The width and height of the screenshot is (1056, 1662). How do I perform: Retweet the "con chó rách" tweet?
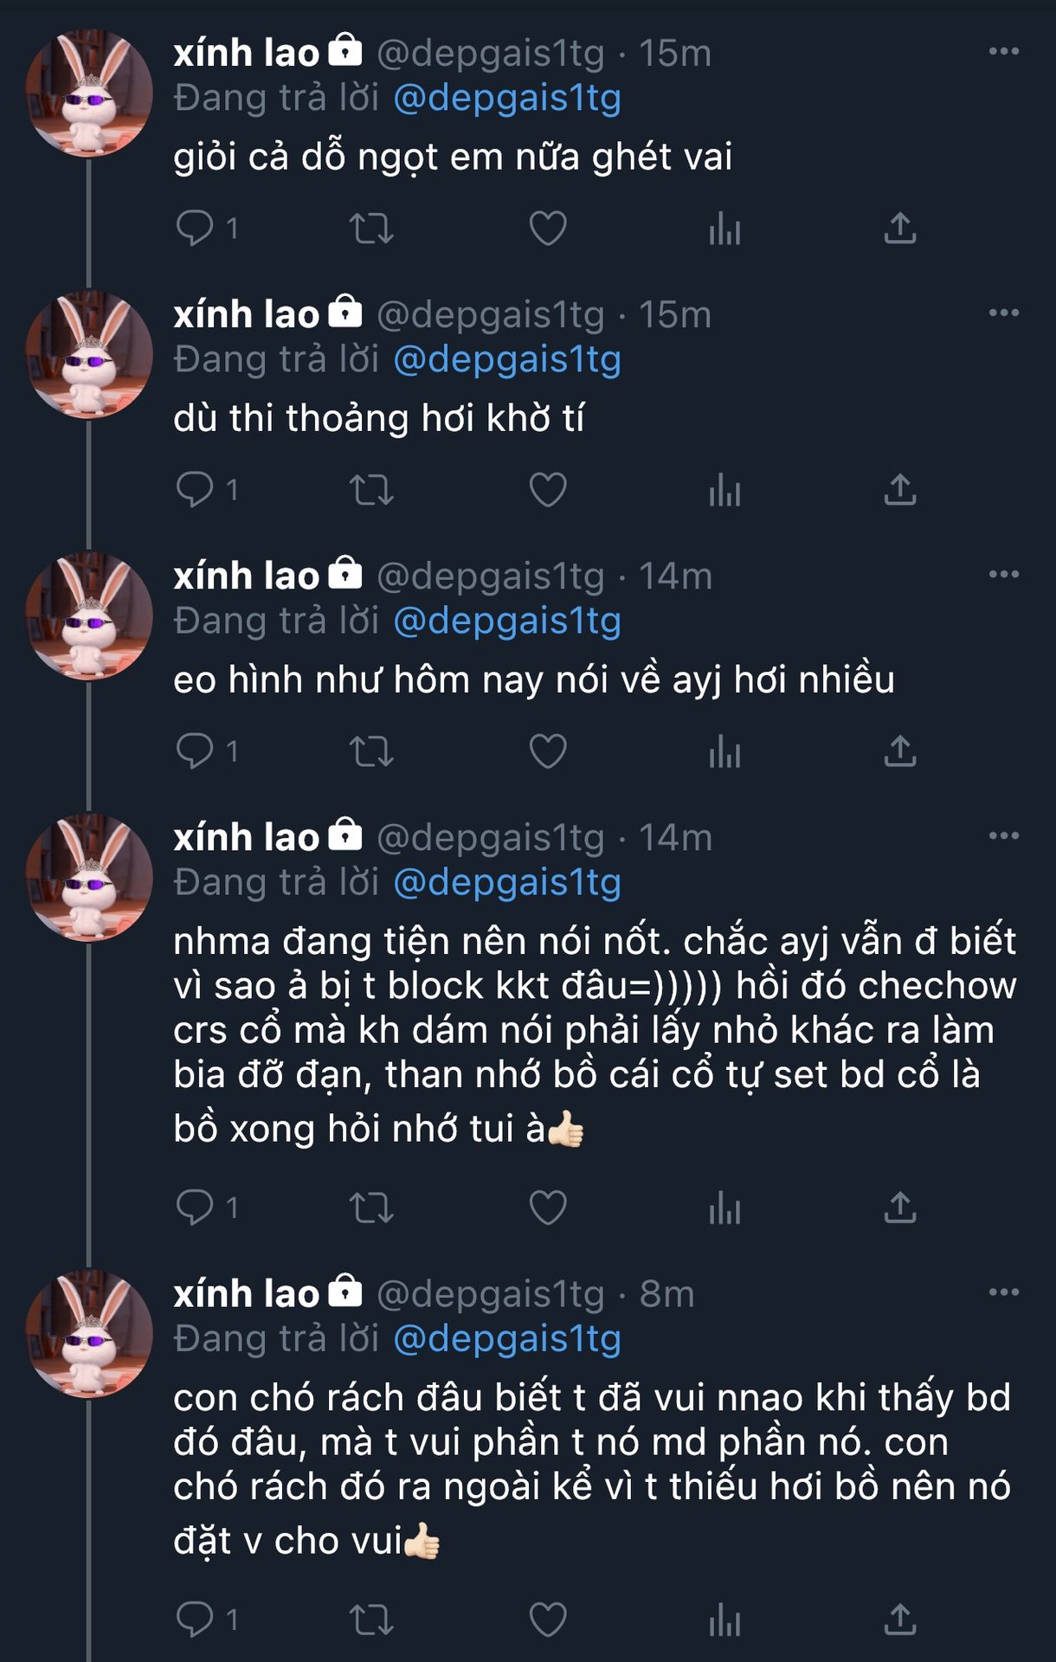click(371, 1620)
